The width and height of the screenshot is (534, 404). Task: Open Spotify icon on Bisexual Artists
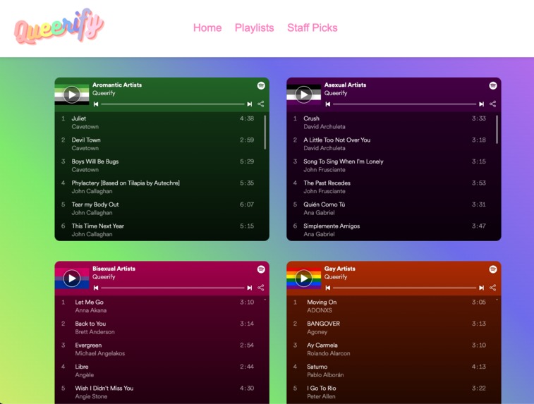pyautogui.click(x=261, y=269)
